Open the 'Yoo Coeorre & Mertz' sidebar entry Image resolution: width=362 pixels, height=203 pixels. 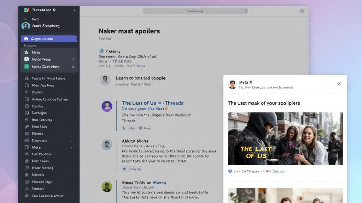tap(48, 196)
